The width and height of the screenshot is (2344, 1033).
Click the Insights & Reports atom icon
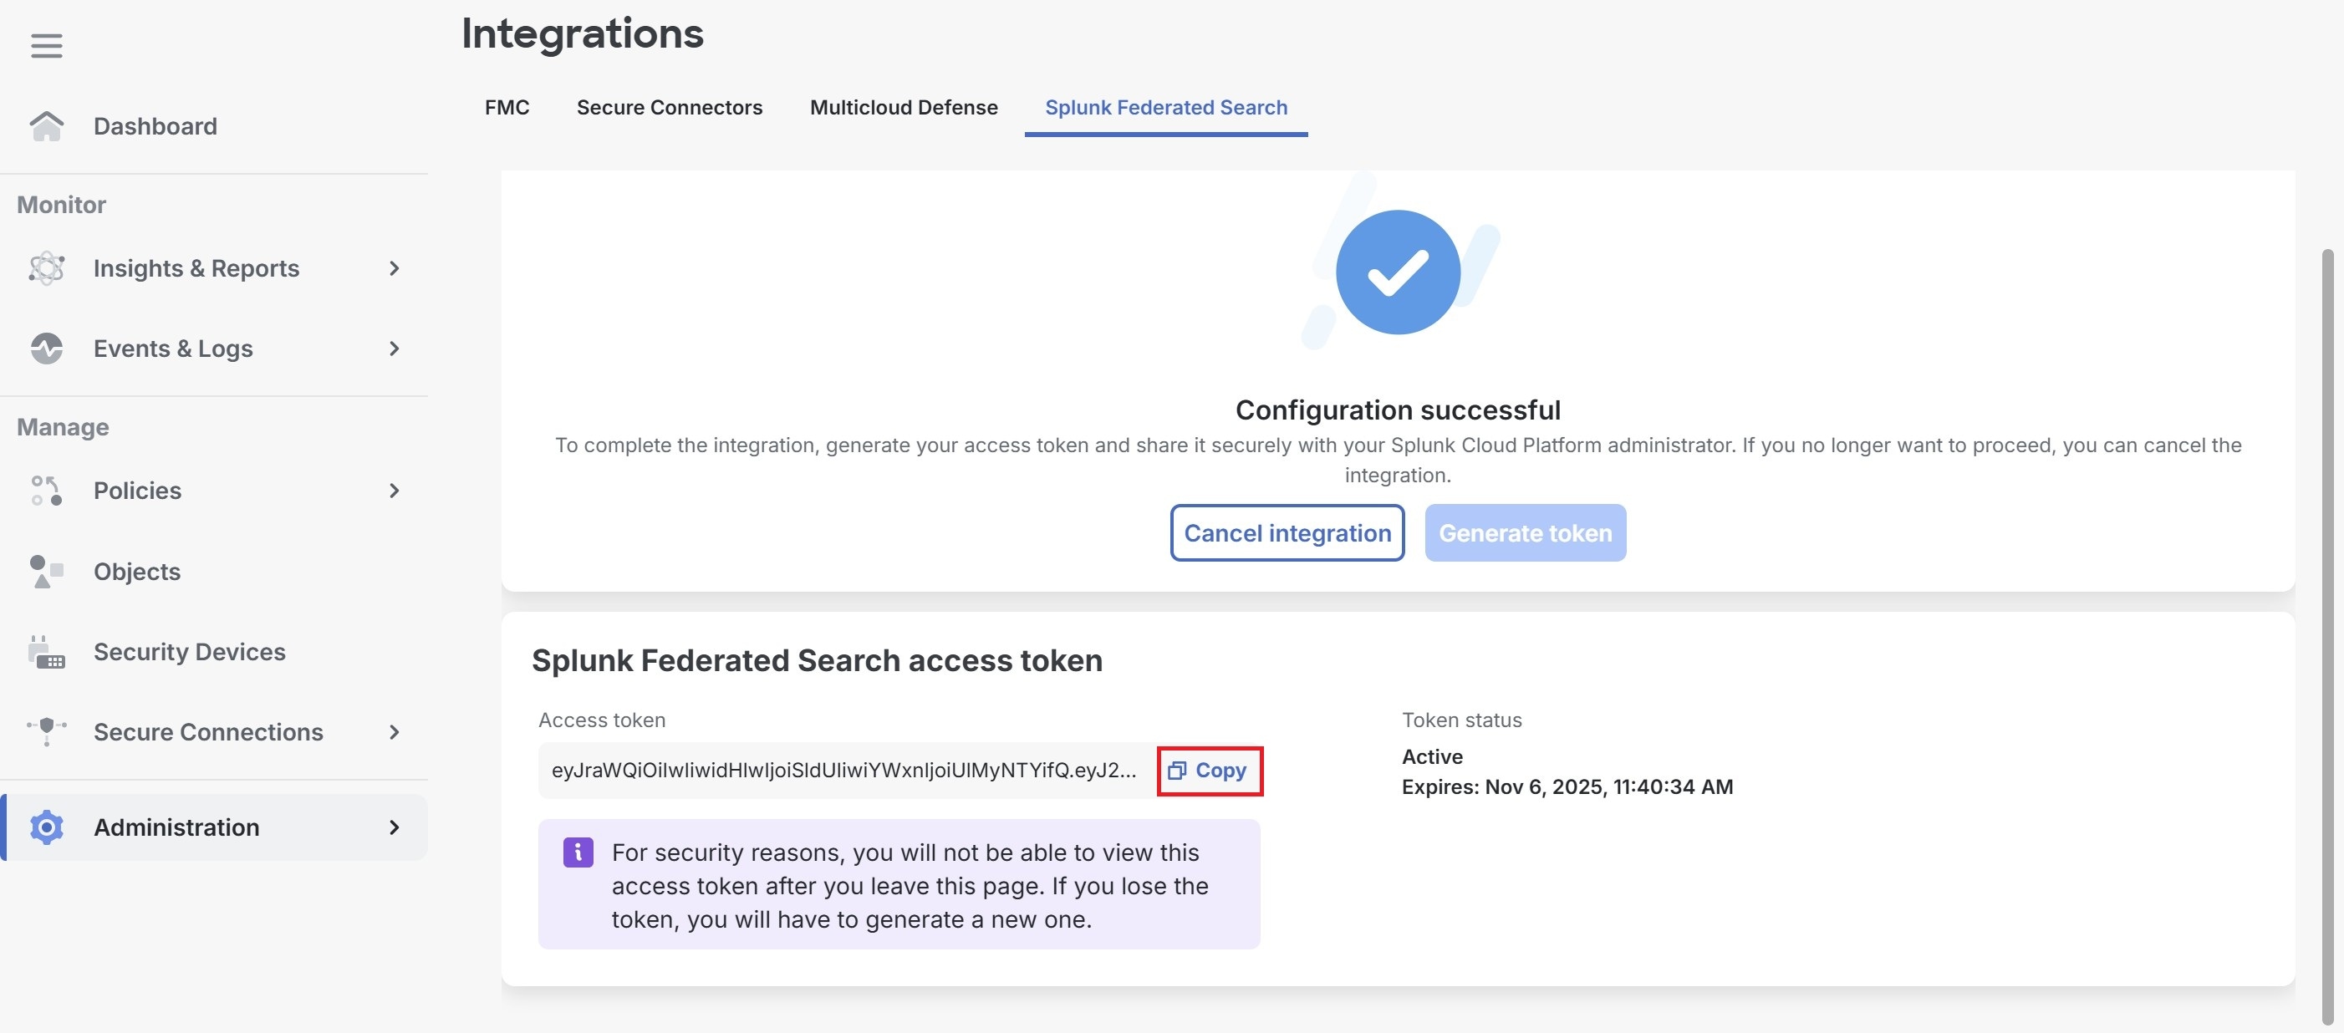47,268
